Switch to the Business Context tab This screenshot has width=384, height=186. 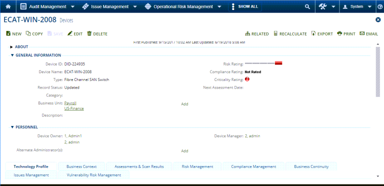pyautogui.click(x=81, y=166)
